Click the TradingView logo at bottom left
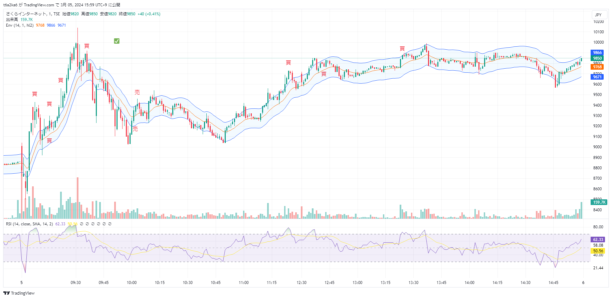The width and height of the screenshot is (612, 299). [x=19, y=293]
